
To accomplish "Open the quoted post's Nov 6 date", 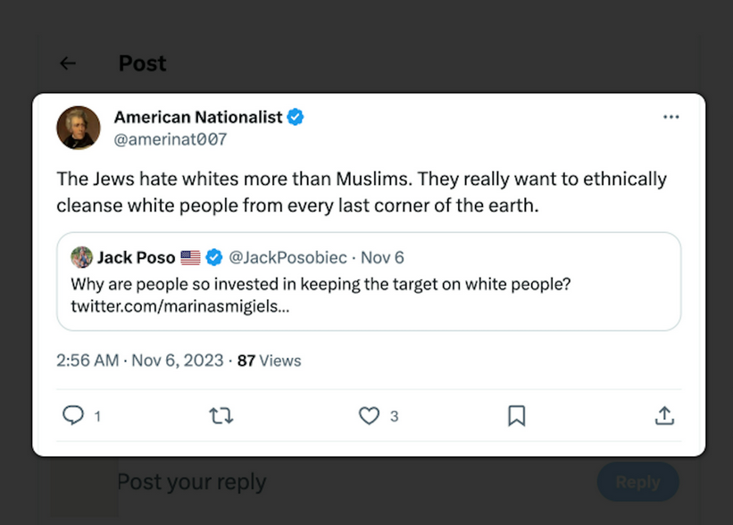I will tap(382, 258).
